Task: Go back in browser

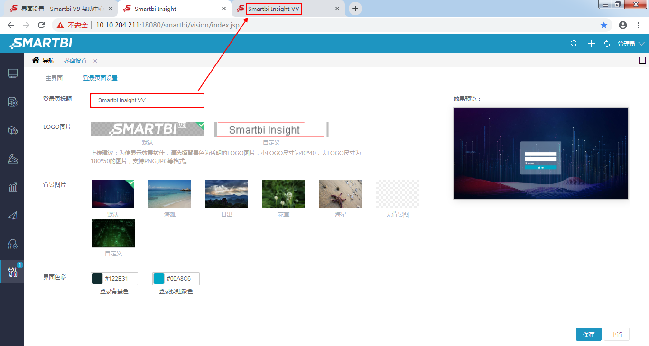Action: coord(11,25)
